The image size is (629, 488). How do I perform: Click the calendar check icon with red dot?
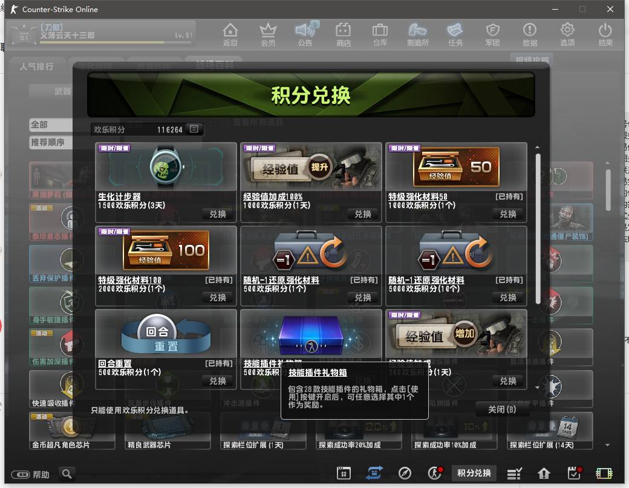click(575, 473)
